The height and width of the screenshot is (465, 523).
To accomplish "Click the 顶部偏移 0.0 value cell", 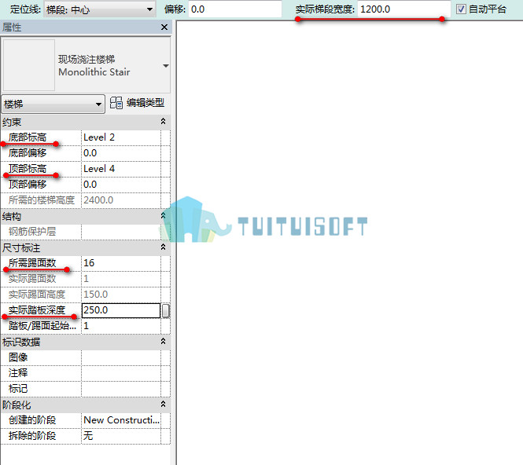I will (x=121, y=185).
